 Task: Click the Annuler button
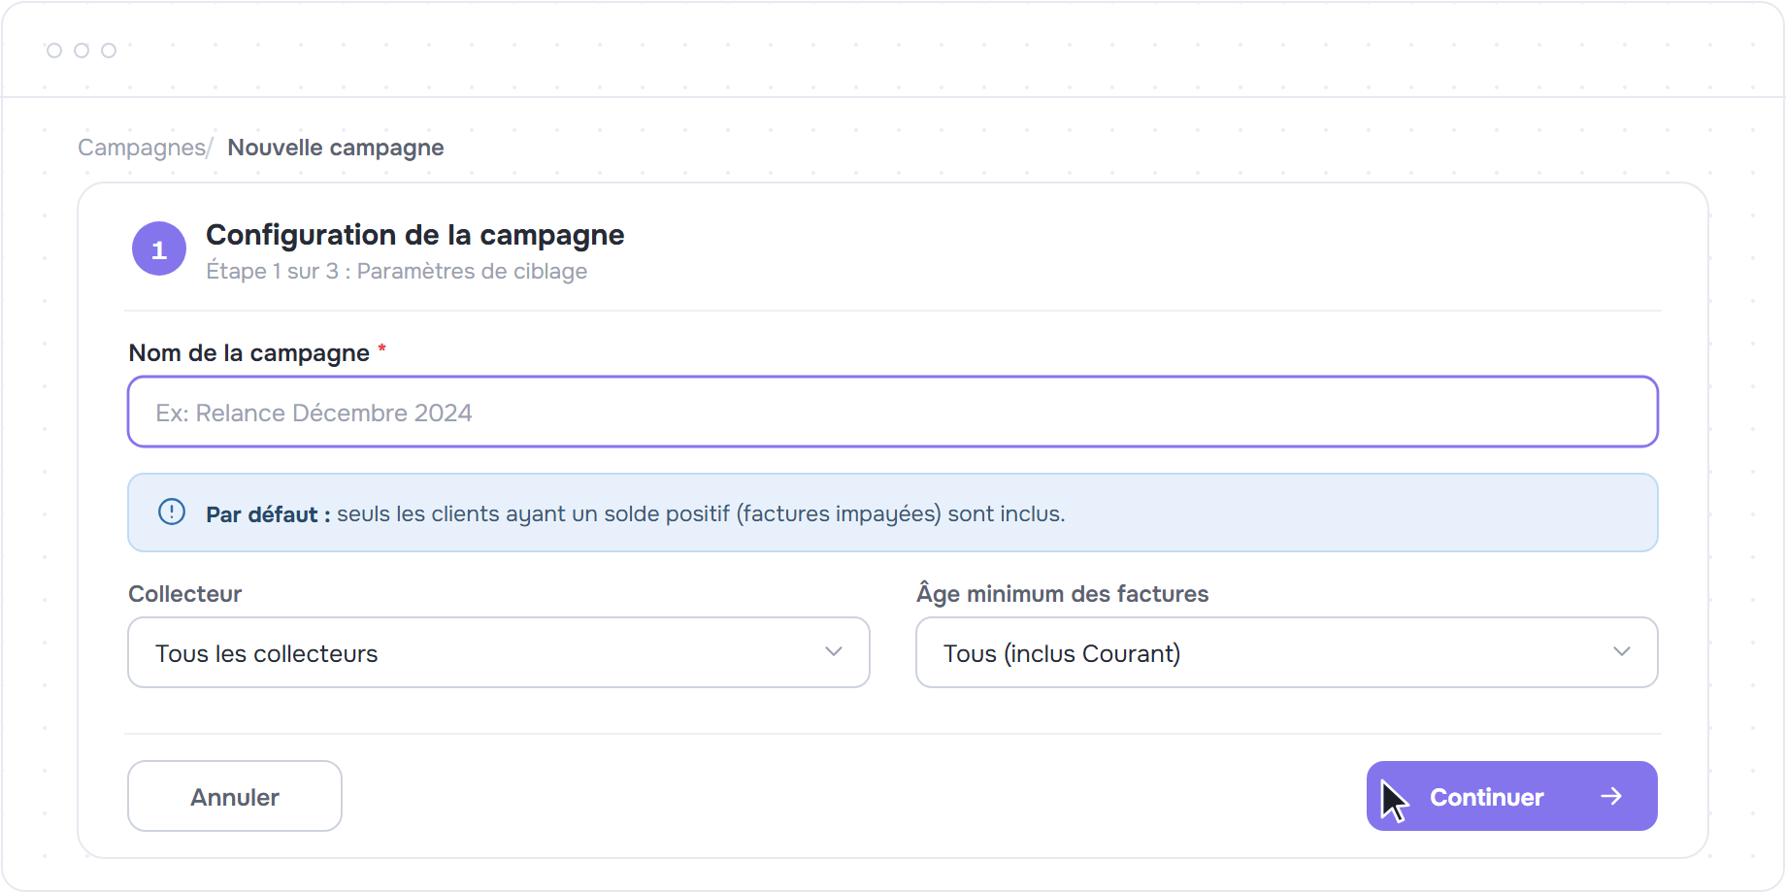point(235,796)
